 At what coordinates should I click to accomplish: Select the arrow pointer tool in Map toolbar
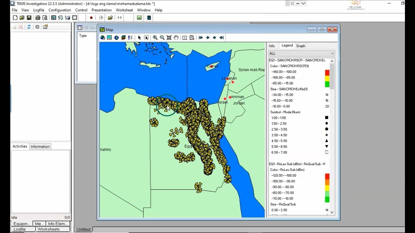click(139, 38)
